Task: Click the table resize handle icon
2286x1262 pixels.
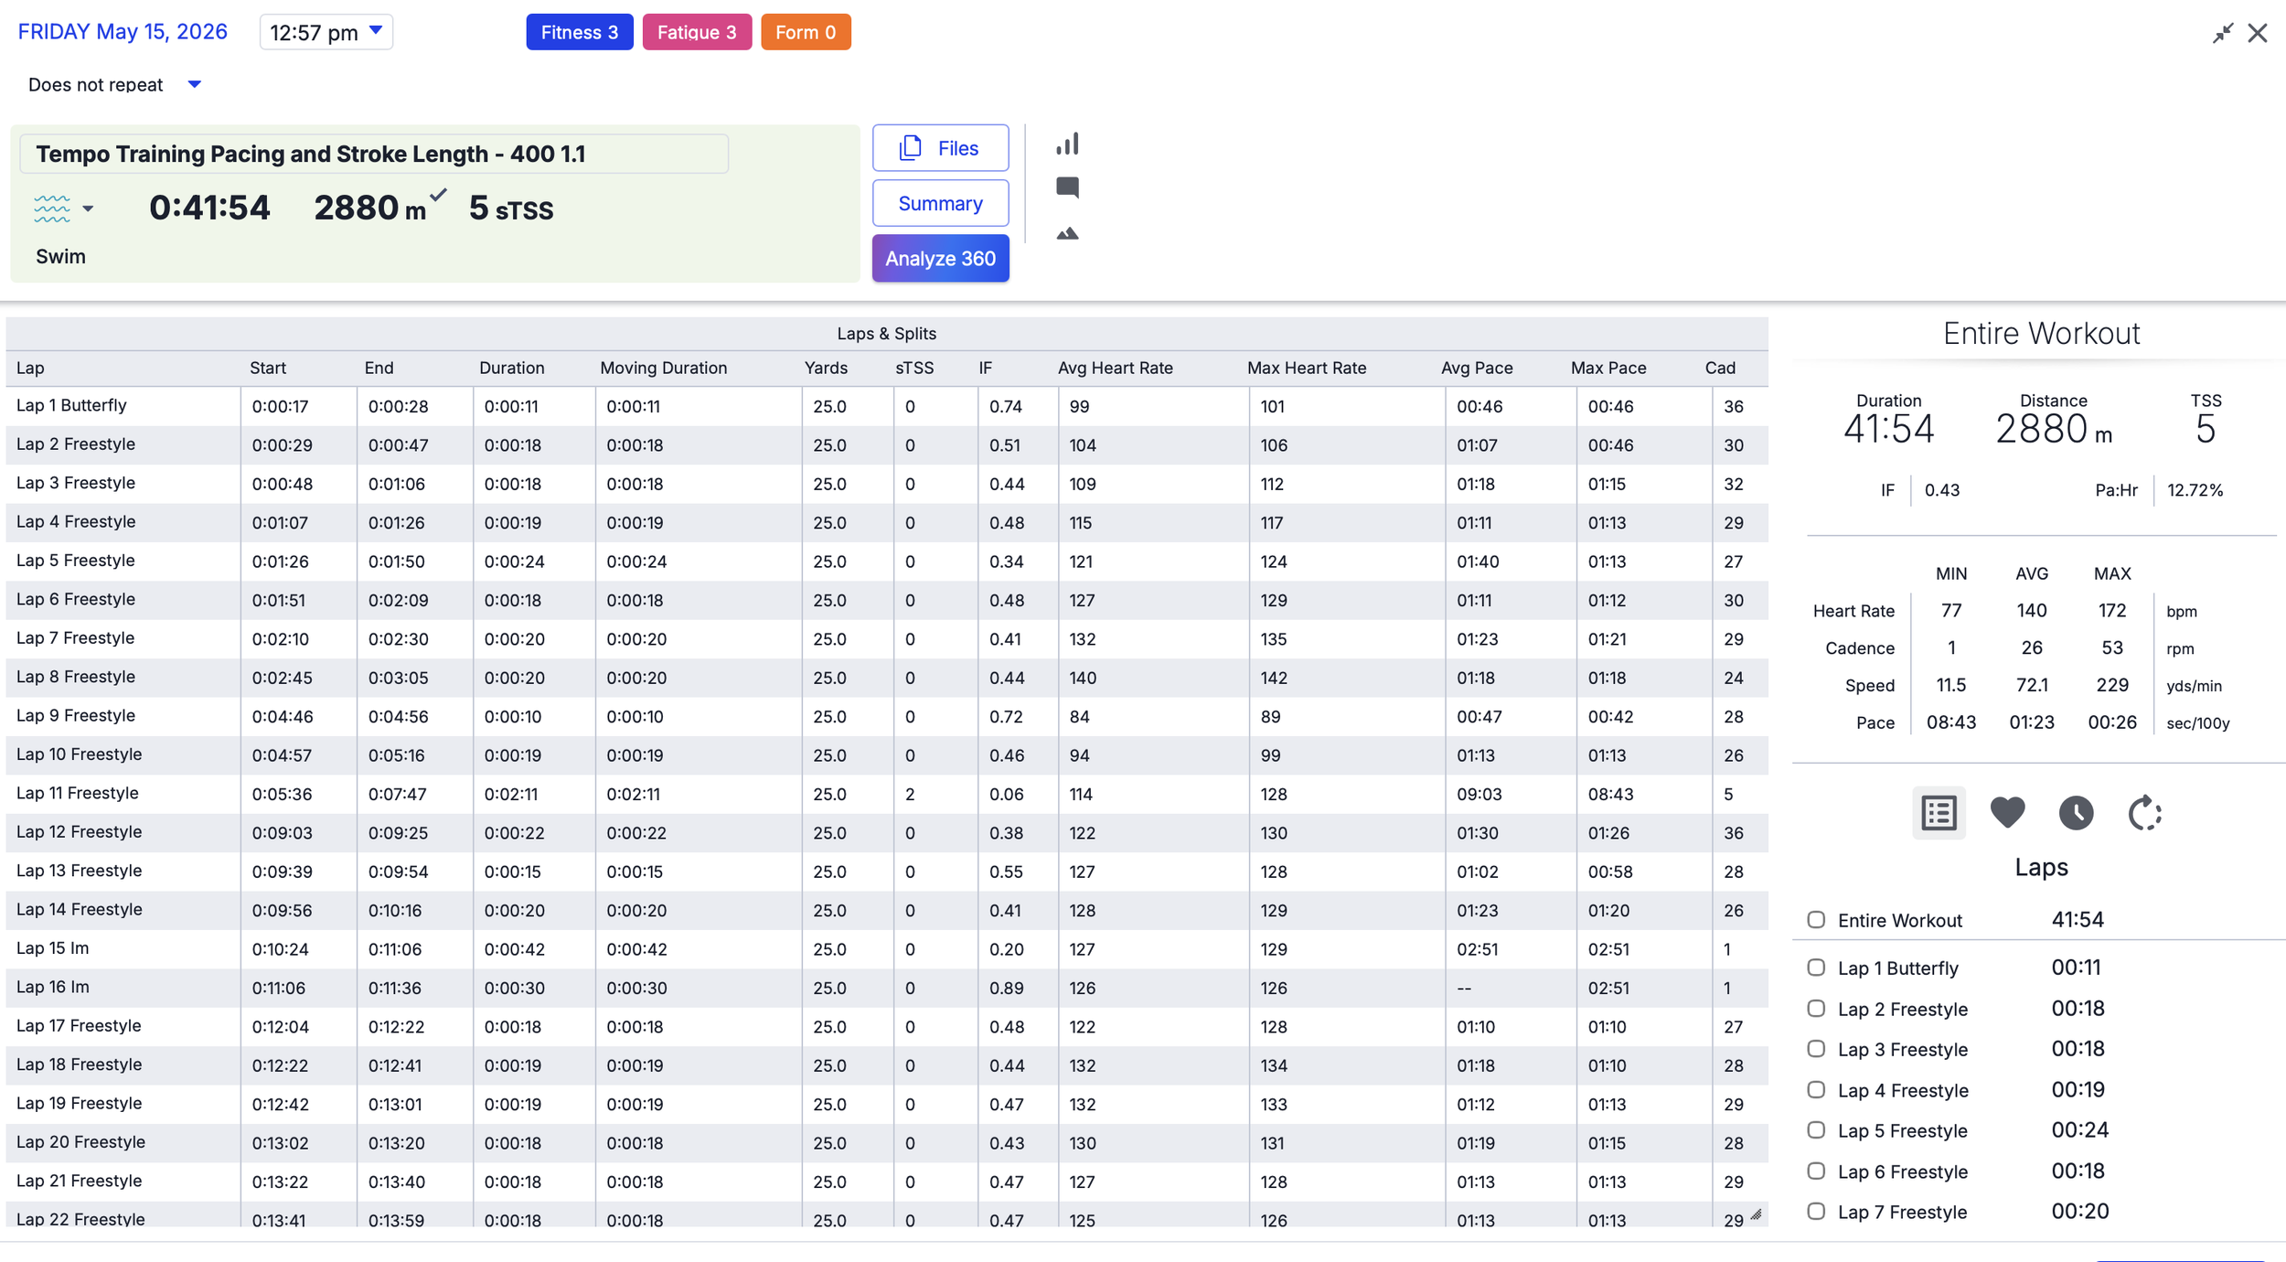Action: click(1757, 1214)
